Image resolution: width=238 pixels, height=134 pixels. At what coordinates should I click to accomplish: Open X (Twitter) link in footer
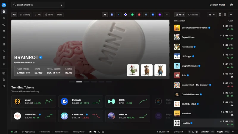(99, 132)
